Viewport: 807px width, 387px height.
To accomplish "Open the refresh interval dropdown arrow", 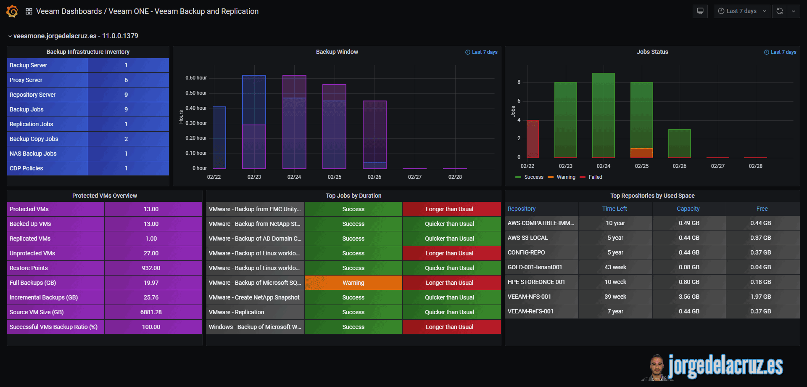I will (x=794, y=11).
